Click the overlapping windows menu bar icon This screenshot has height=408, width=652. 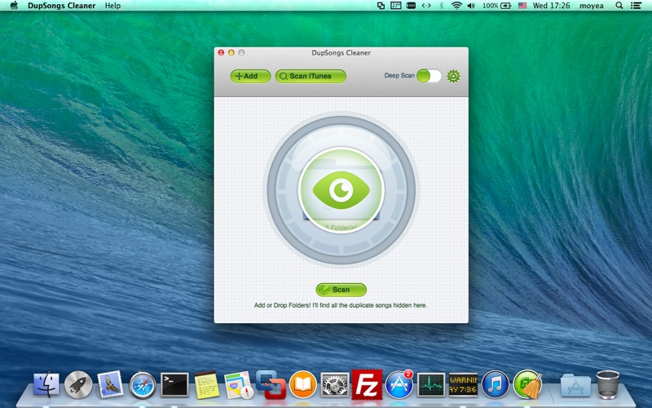tap(381, 6)
